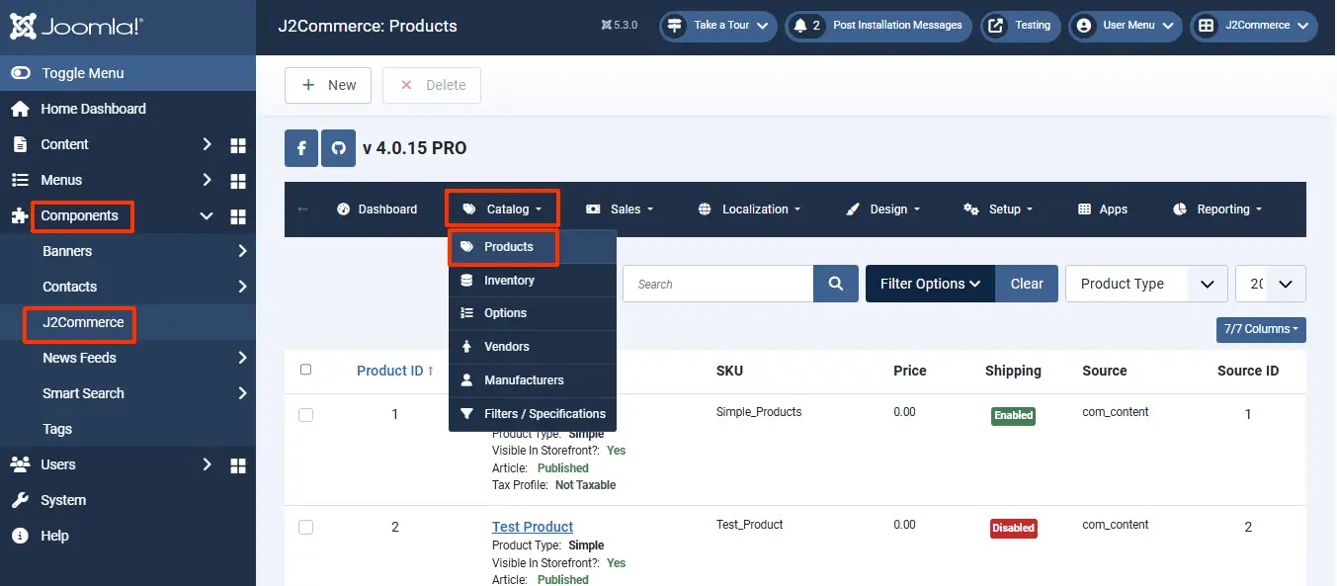Open the Catalog menu
The height and width of the screenshot is (586, 1337).
pyautogui.click(x=503, y=209)
